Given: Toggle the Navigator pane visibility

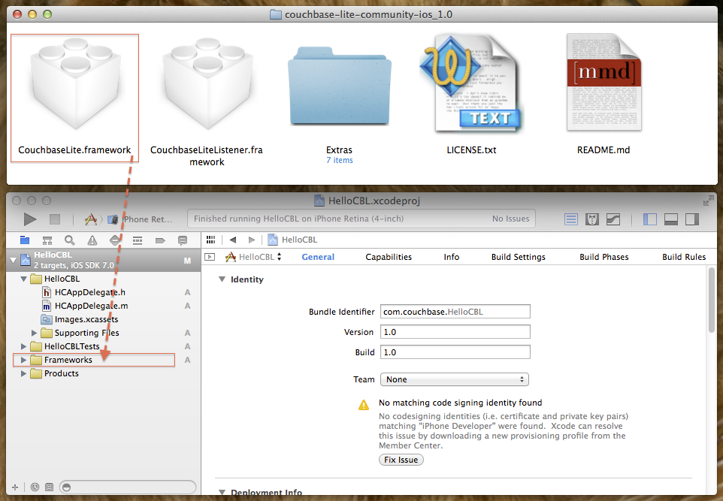Looking at the screenshot, I should coord(649,219).
